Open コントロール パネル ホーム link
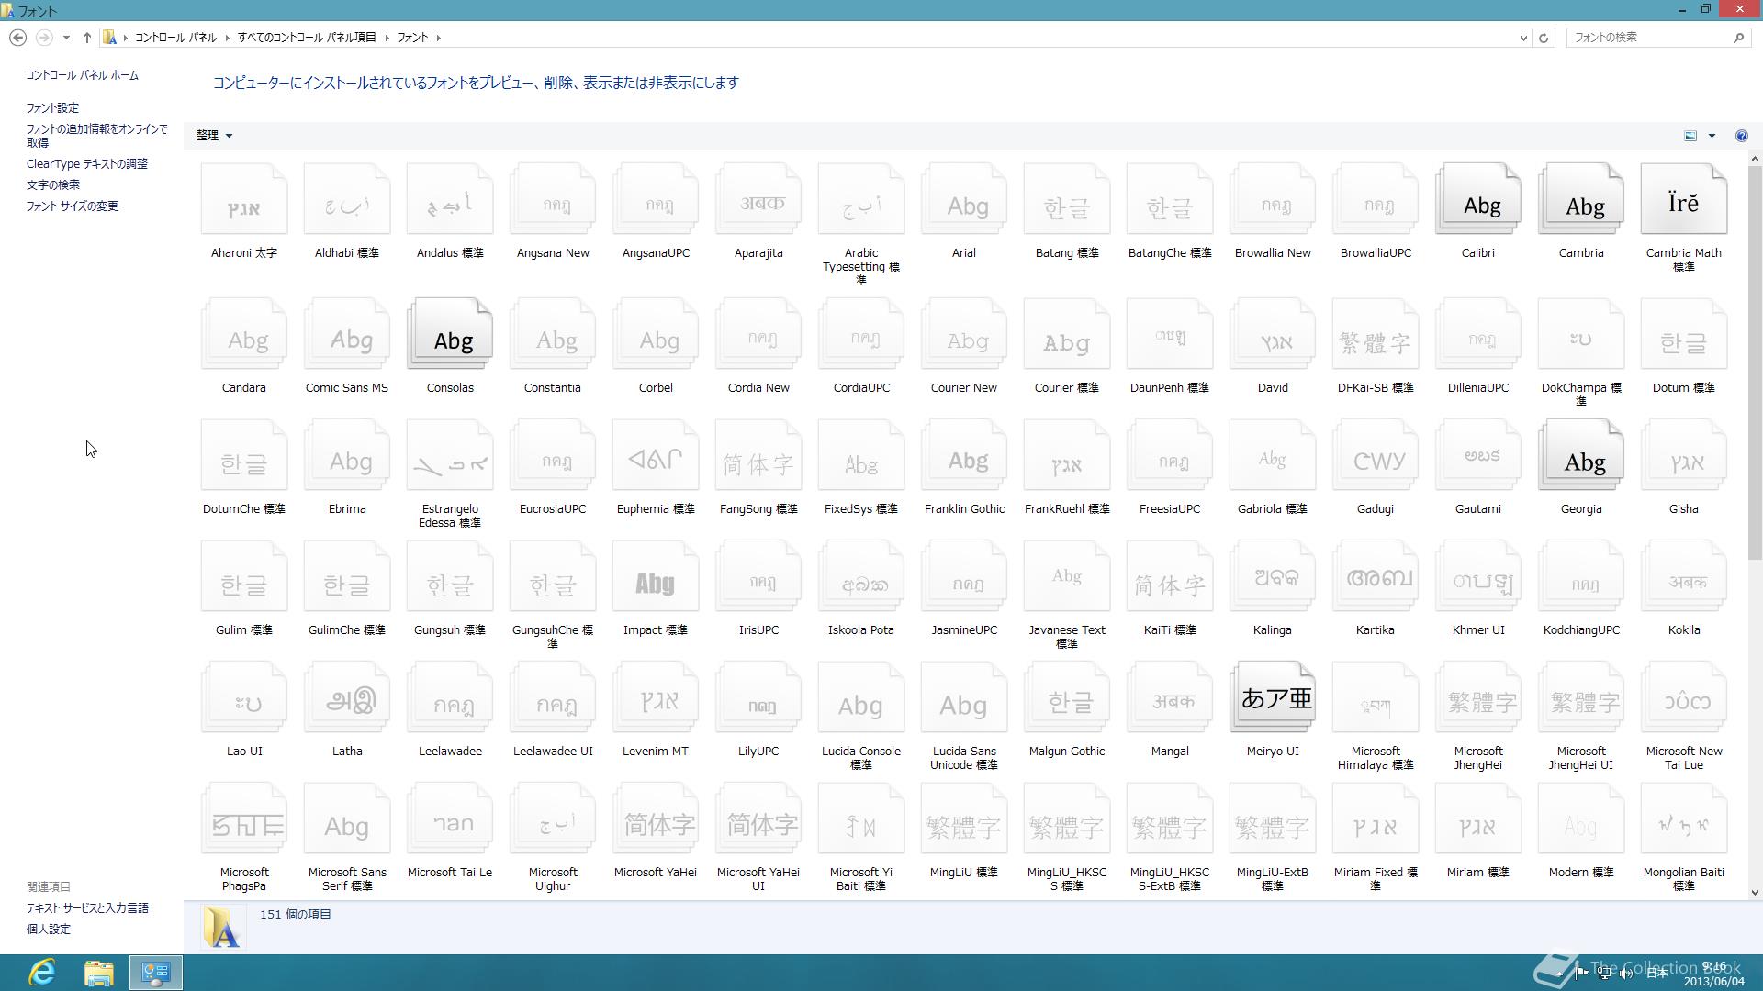This screenshot has width=1763, height=991. point(83,75)
